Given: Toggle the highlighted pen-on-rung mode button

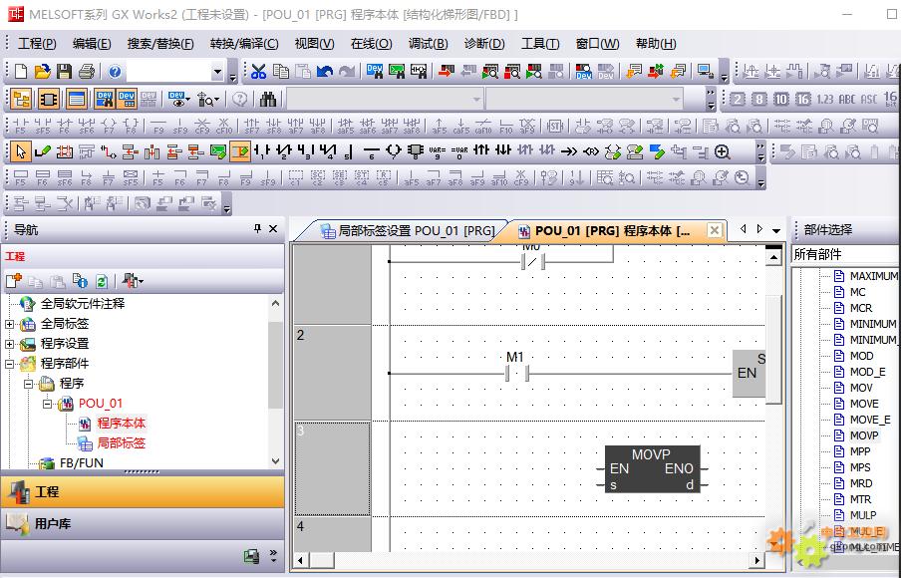Looking at the screenshot, I should coord(240,151).
